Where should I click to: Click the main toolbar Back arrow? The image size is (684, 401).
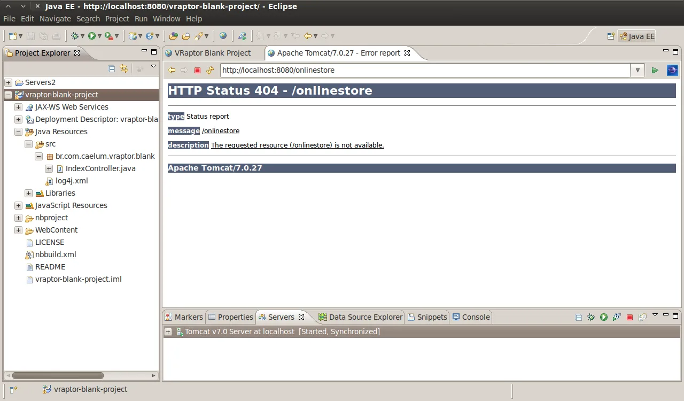click(x=308, y=36)
